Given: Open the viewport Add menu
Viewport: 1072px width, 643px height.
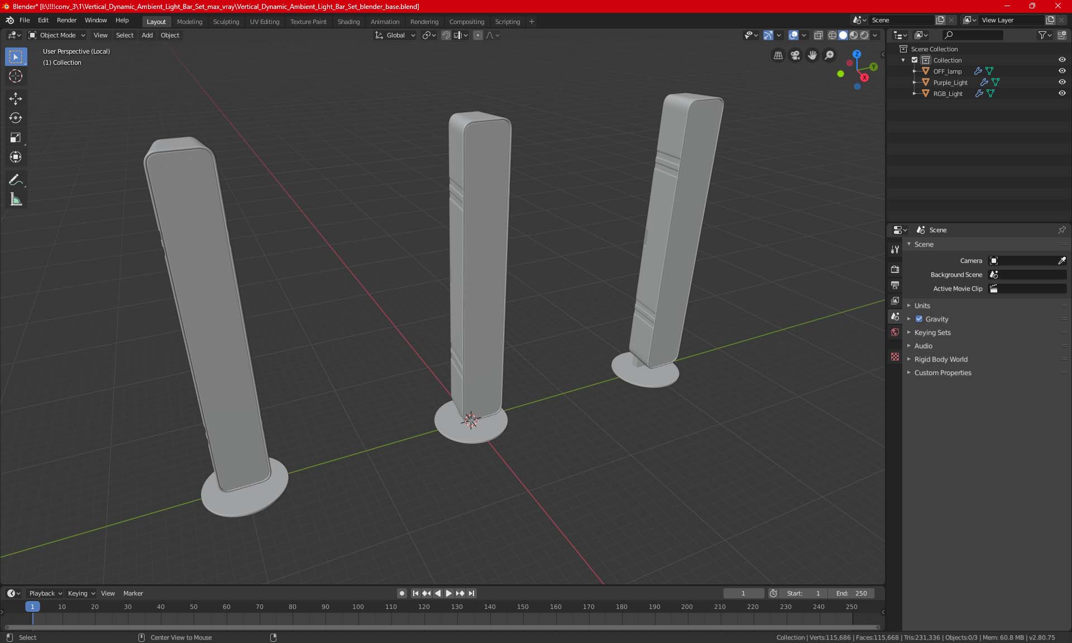Looking at the screenshot, I should tap(147, 35).
